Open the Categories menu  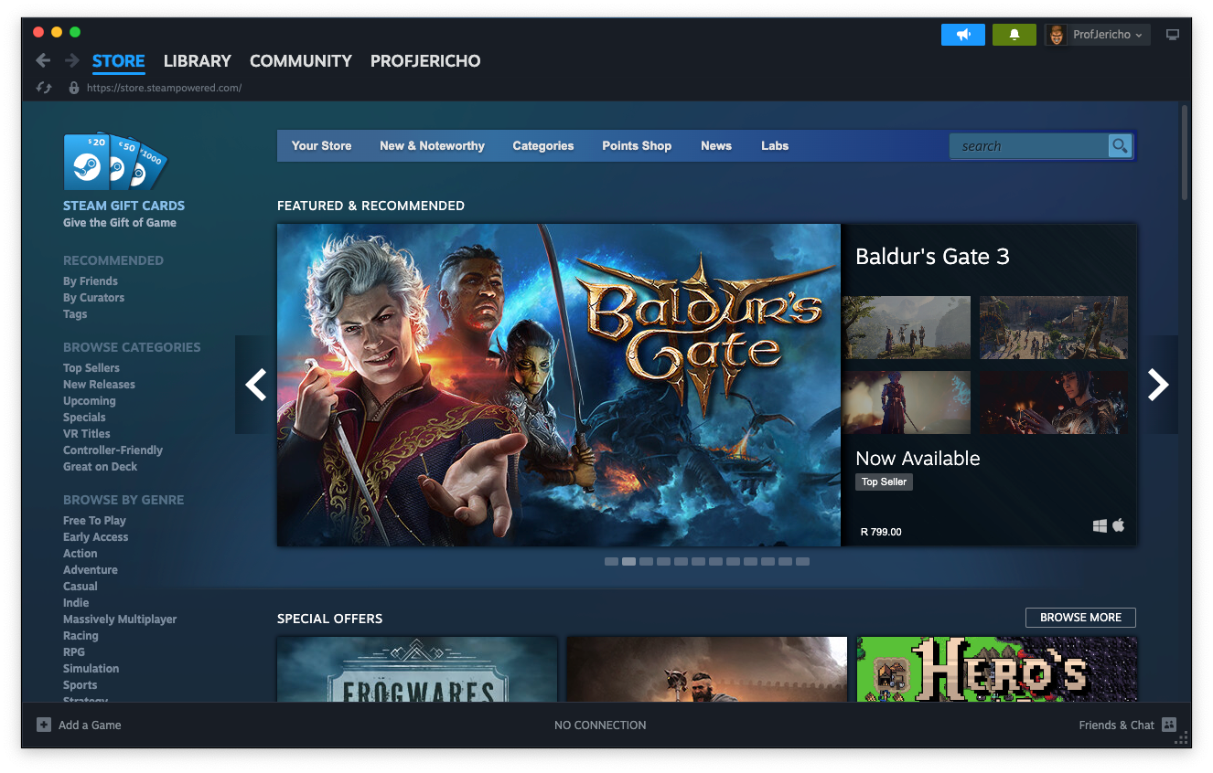tap(543, 145)
